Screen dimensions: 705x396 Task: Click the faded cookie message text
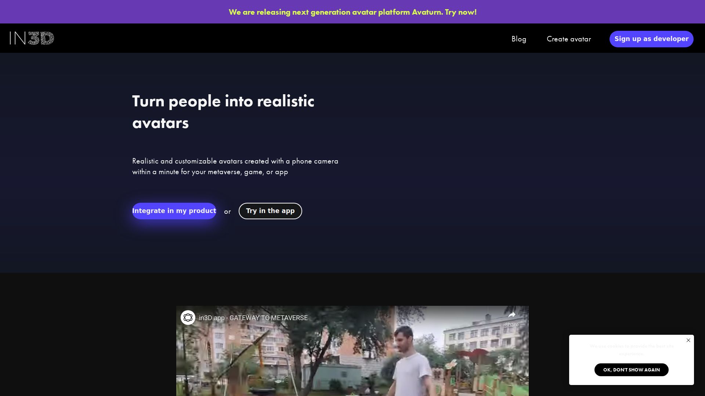click(632, 350)
